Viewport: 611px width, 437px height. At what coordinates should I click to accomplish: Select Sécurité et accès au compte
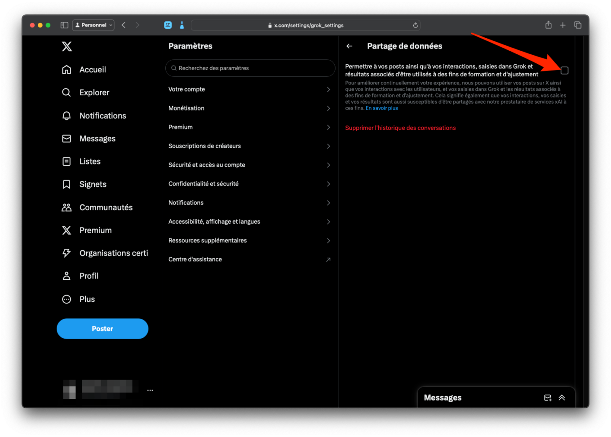pyautogui.click(x=250, y=165)
